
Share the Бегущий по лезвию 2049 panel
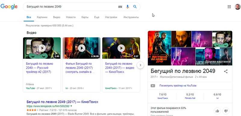(x=226, y=71)
